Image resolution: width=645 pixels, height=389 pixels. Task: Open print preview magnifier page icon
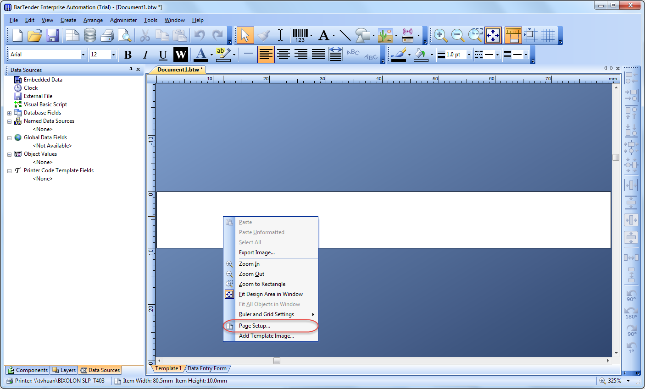click(124, 35)
